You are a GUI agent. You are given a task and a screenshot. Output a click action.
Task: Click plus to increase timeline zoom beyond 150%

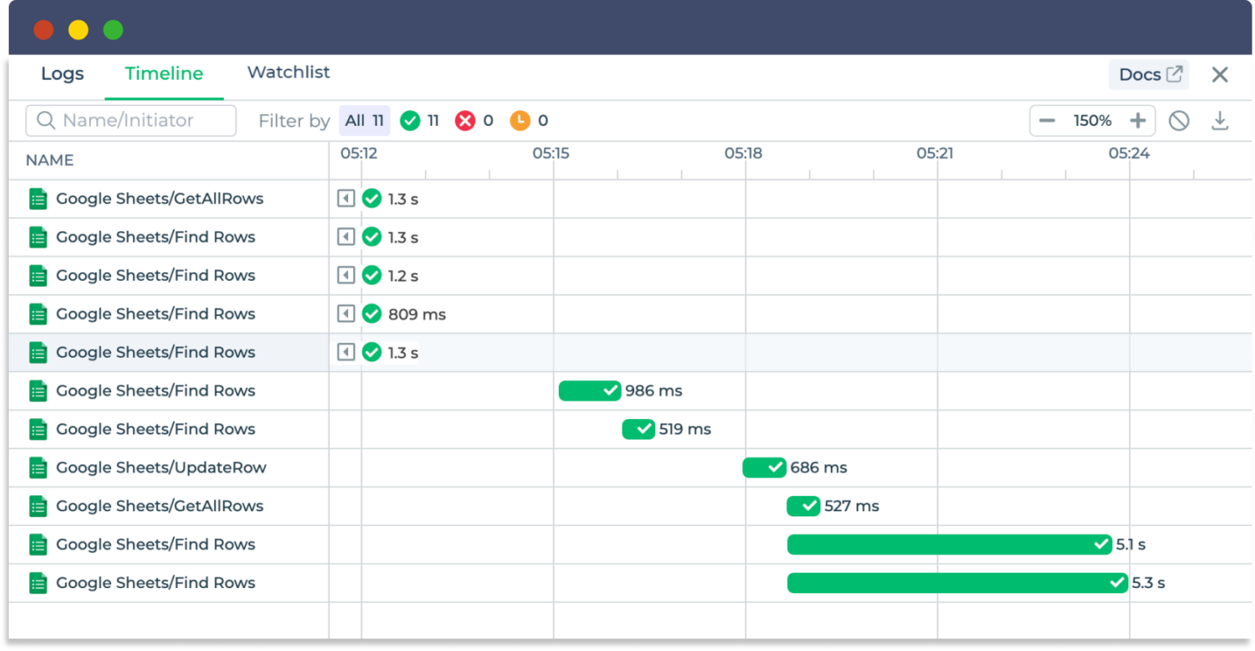pyautogui.click(x=1137, y=120)
